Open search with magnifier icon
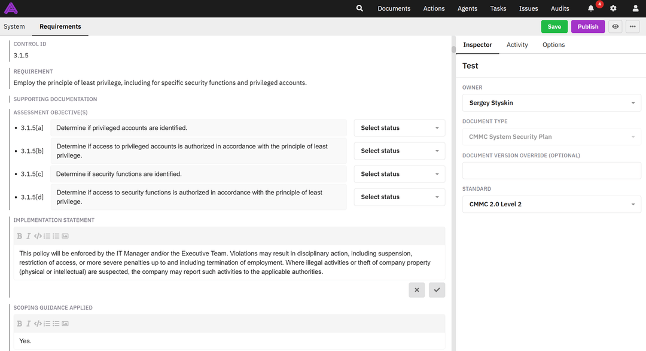The image size is (646, 351). point(359,8)
